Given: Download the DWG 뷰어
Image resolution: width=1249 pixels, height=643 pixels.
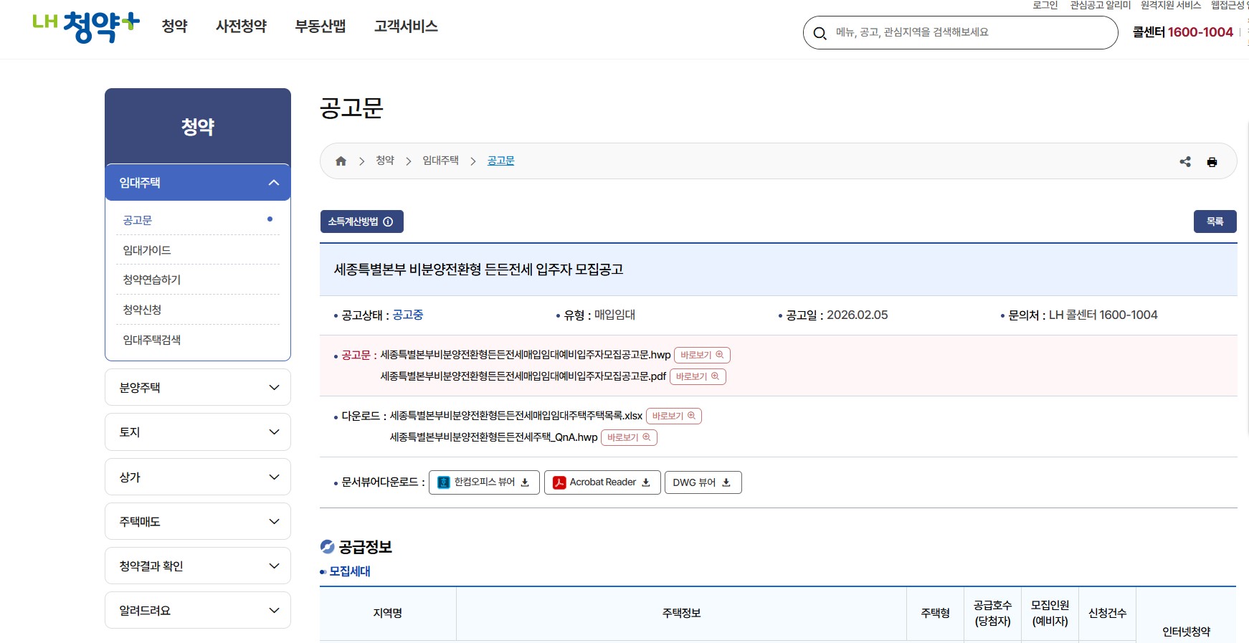Looking at the screenshot, I should [703, 482].
